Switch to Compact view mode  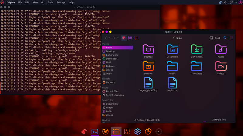(x=130, y=38)
